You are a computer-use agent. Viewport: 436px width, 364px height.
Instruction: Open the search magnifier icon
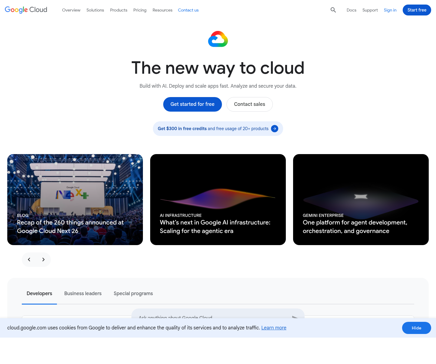click(333, 10)
